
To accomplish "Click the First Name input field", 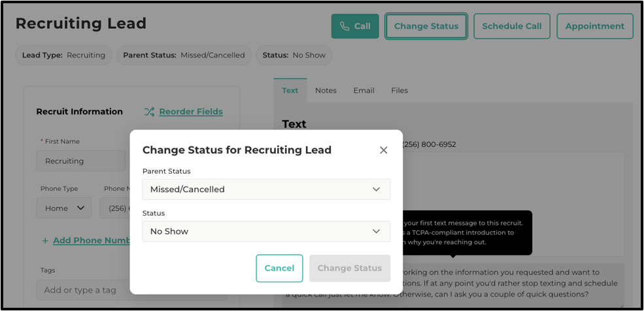I will [80, 161].
